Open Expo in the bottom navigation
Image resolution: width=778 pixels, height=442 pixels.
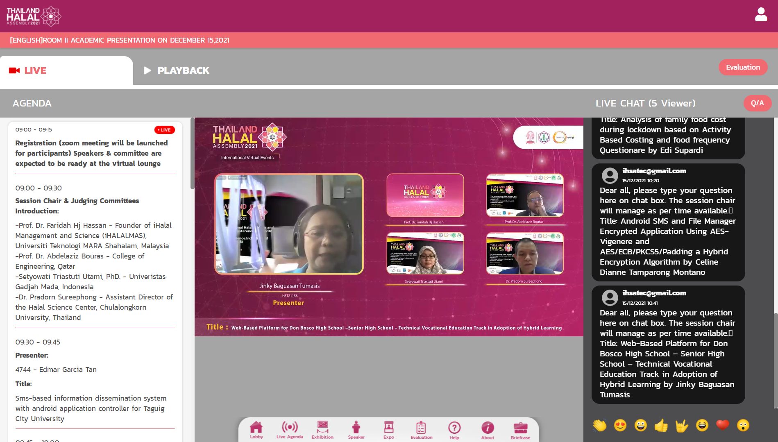point(389,430)
